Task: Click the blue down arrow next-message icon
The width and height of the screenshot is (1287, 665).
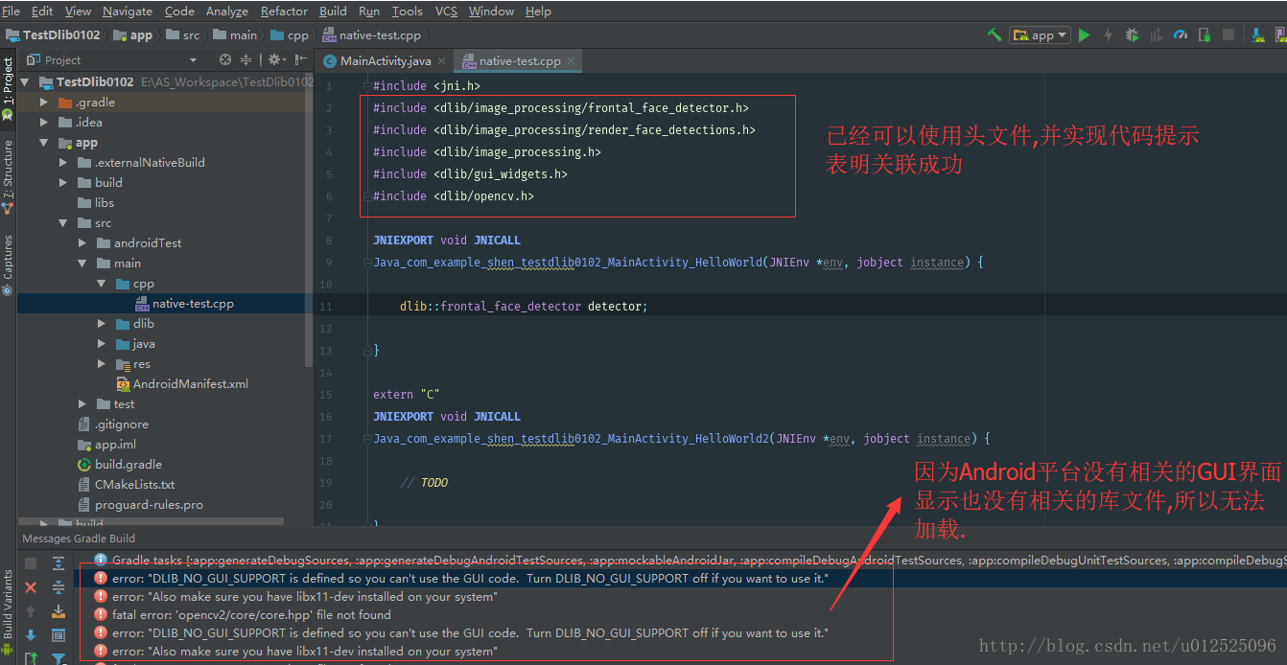Action: pos(31,635)
